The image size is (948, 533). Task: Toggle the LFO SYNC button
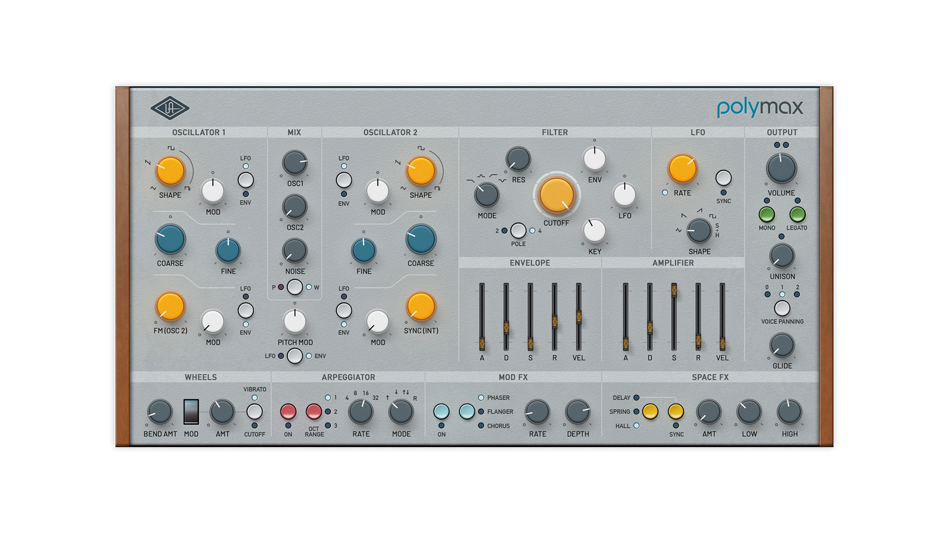pyautogui.click(x=723, y=178)
